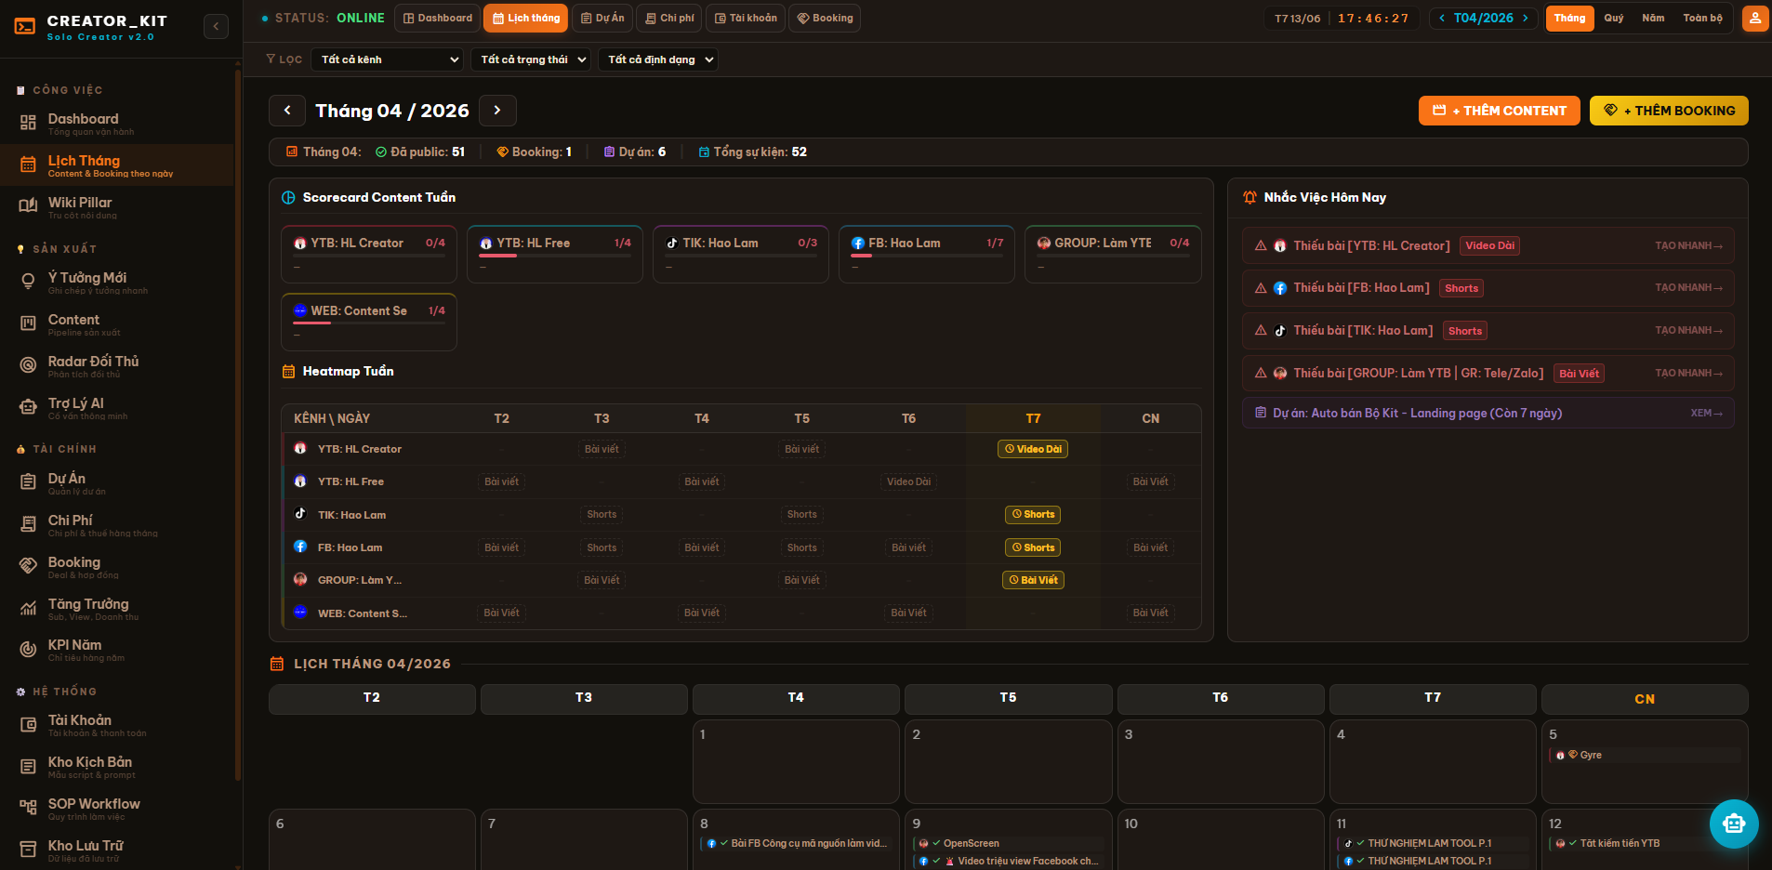Click the Dashboard sidebar icon

28,123
